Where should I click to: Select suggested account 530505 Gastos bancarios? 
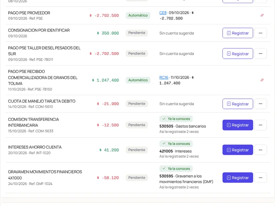[x=183, y=126]
